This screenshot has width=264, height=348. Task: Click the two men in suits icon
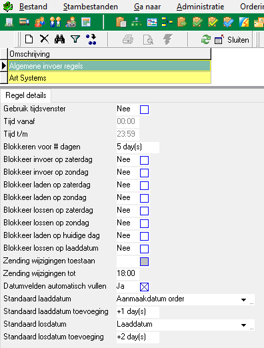tap(55, 22)
